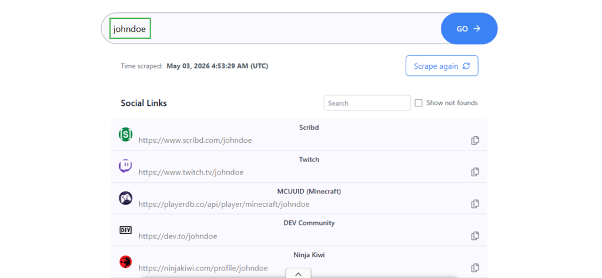This screenshot has width=602, height=278.
Task: Open the ninjakiwi.com profile johndoe link
Action: pyautogui.click(x=203, y=268)
